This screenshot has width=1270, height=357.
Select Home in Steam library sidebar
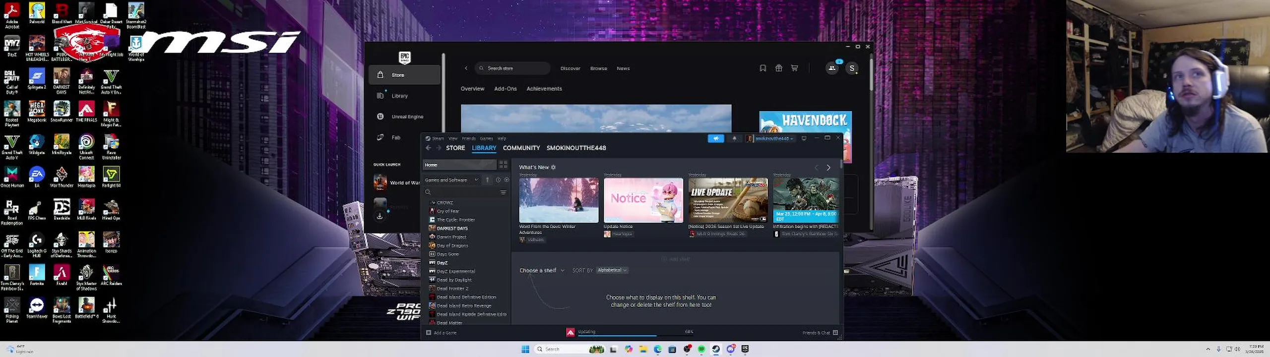459,165
